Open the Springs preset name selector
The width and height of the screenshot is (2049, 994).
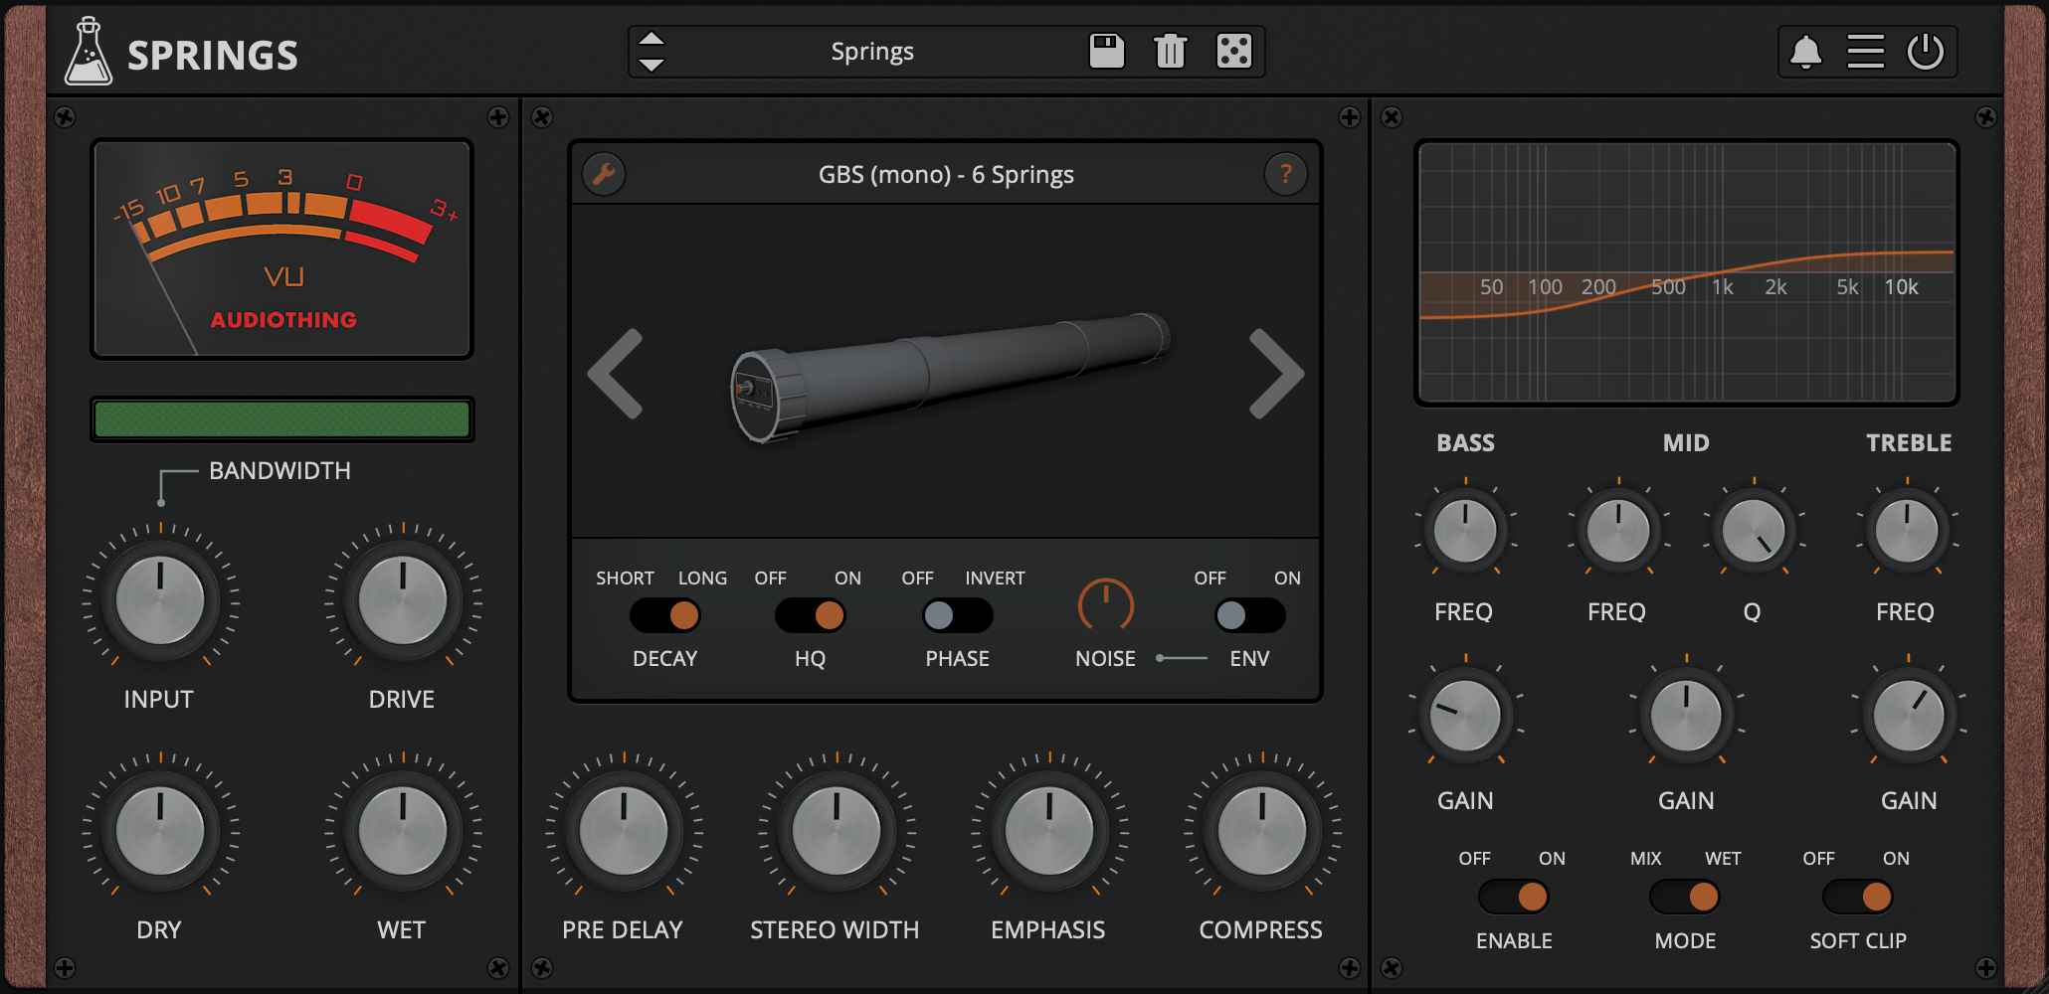(x=872, y=51)
